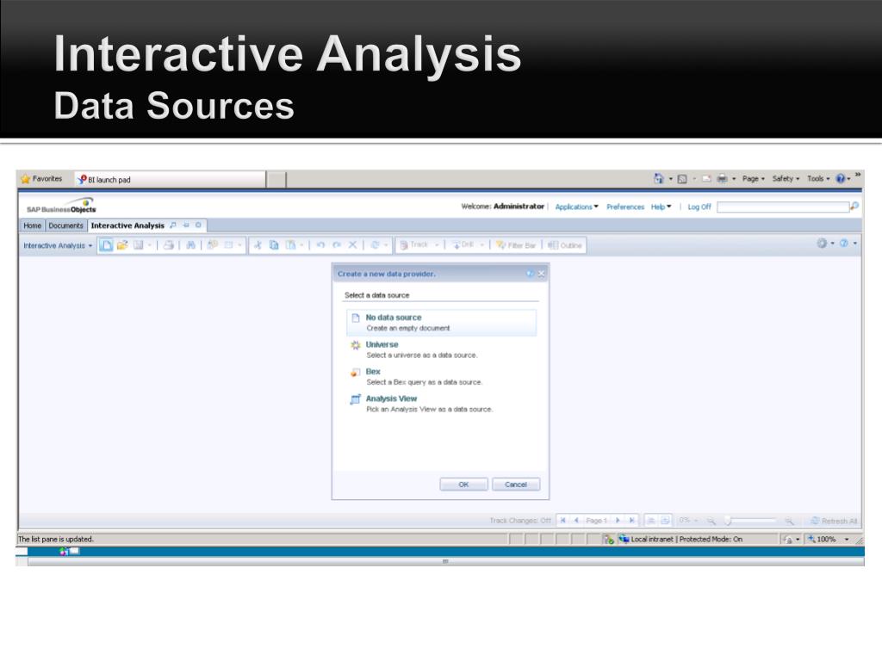882x661 pixels.
Task: Go to next page arrow
Action: 618,521
